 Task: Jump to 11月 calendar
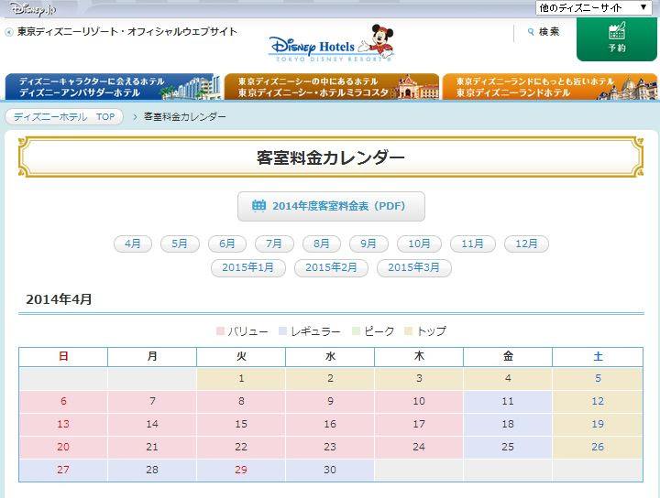[x=473, y=244]
